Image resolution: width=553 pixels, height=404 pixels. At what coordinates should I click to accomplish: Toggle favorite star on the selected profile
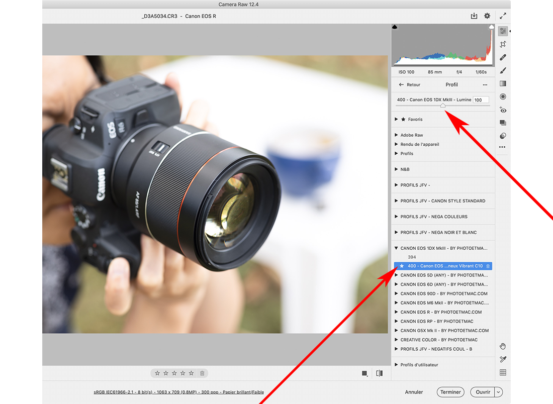click(402, 266)
